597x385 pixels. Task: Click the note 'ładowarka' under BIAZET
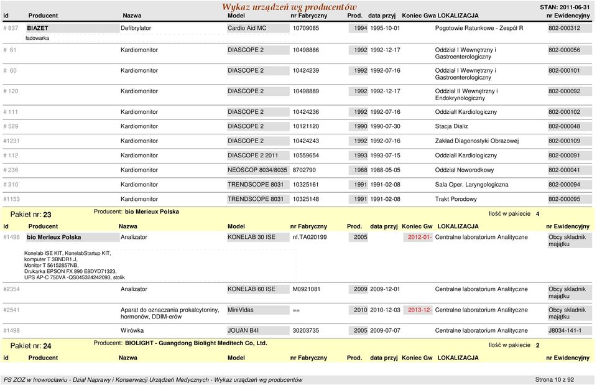tap(37, 38)
